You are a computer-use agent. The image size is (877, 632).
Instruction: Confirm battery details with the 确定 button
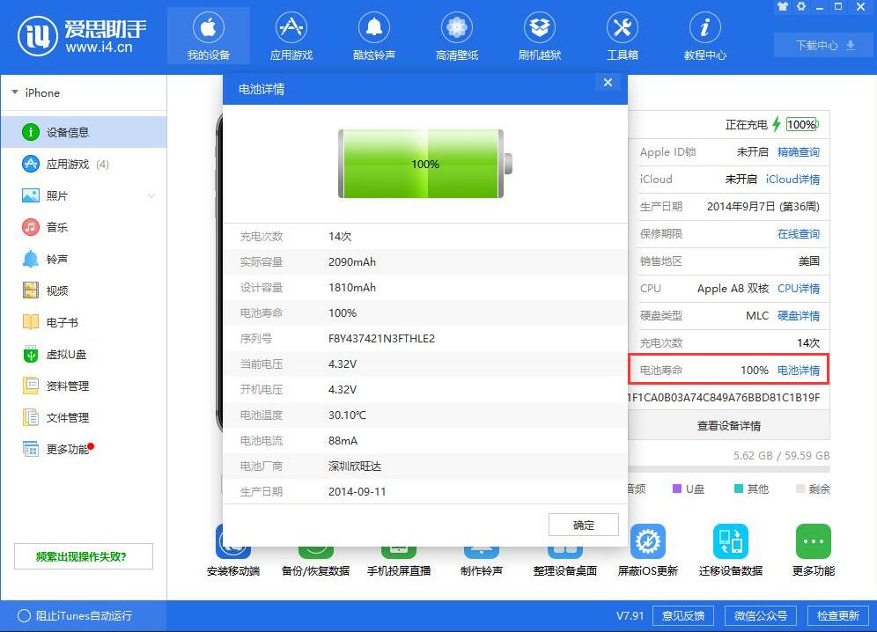pyautogui.click(x=583, y=524)
